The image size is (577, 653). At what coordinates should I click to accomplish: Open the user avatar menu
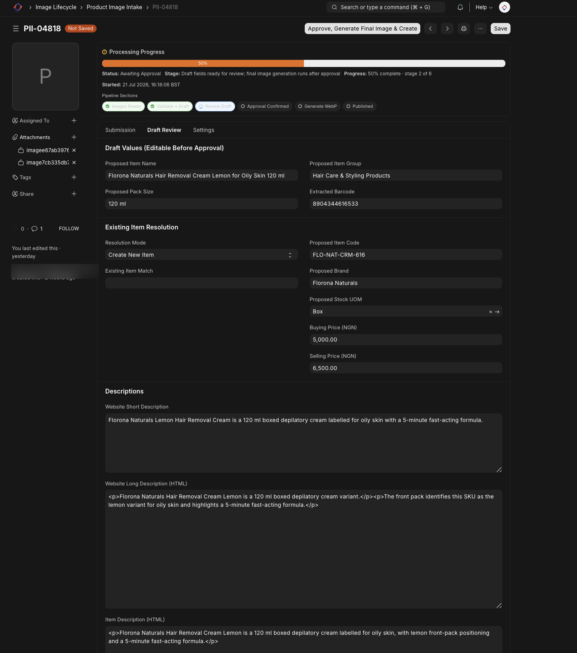[505, 7]
